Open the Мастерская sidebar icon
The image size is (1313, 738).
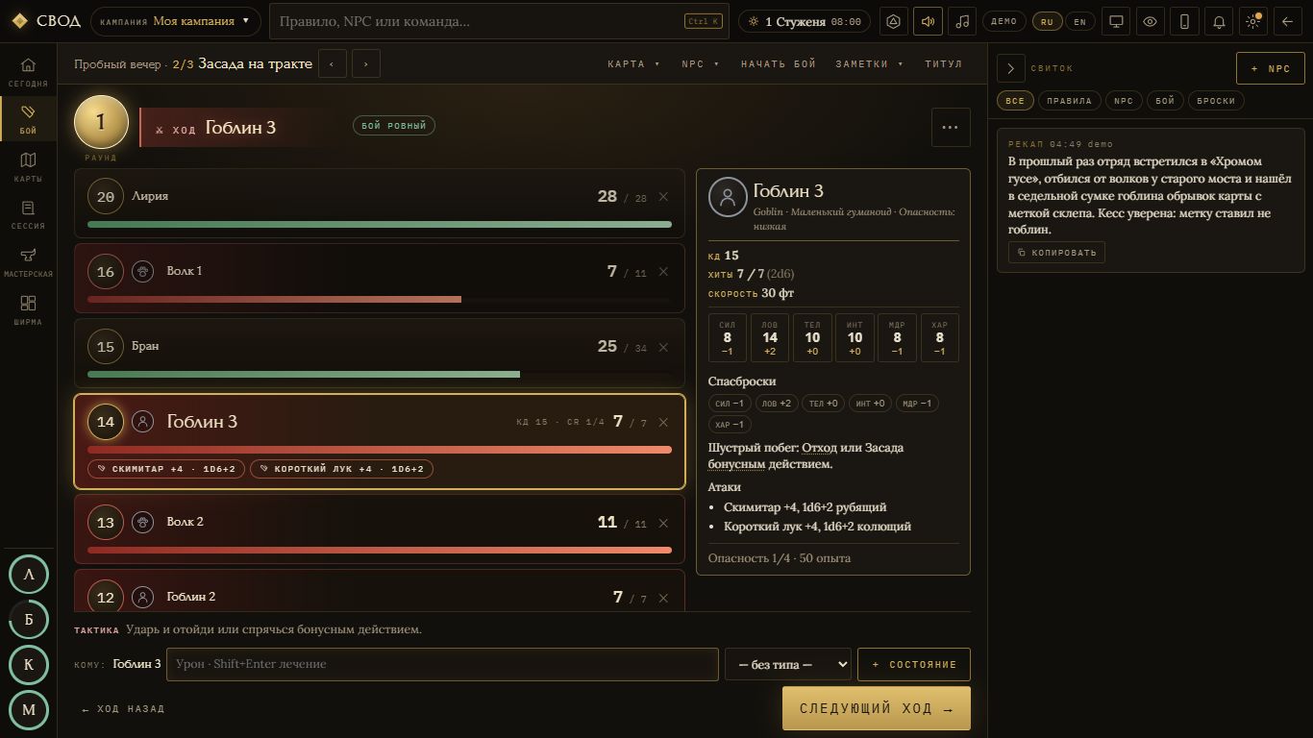coord(28,261)
